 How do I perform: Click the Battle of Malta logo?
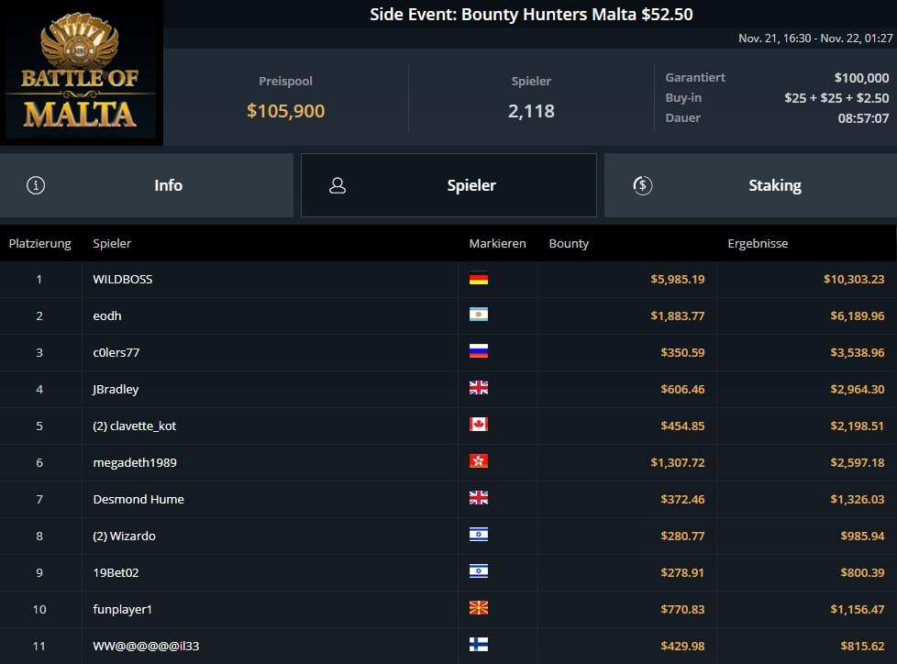(x=81, y=73)
